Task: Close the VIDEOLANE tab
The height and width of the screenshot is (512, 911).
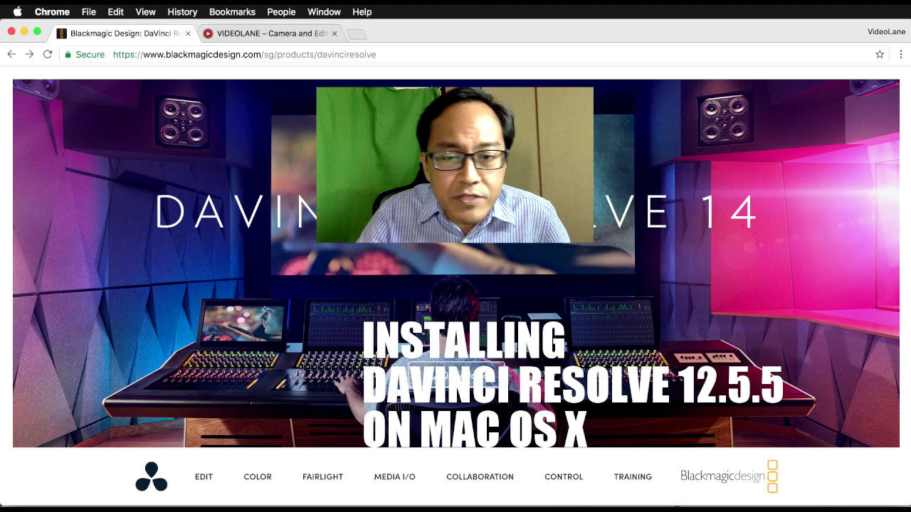Action: coord(335,33)
